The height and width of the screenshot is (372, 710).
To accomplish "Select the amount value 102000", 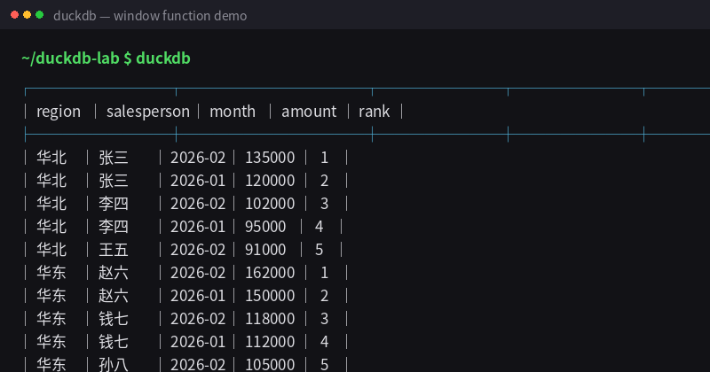I will click(270, 204).
